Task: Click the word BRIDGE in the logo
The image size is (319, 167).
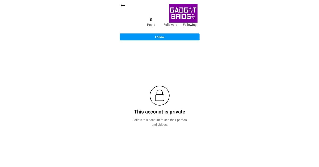Action: 183,16
